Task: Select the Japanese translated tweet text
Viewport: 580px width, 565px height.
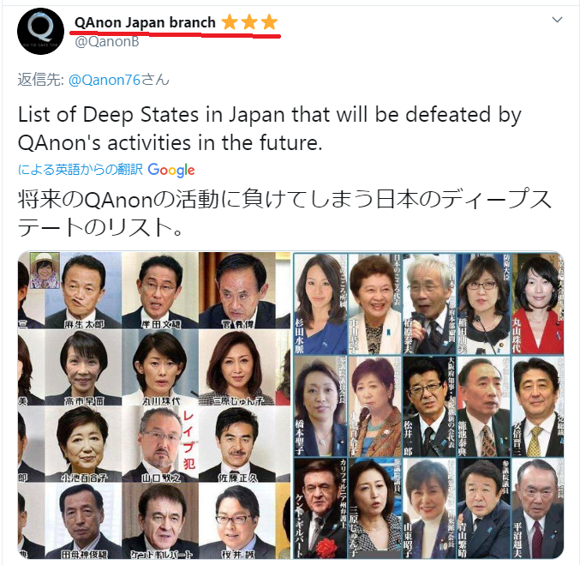Action: click(x=284, y=213)
